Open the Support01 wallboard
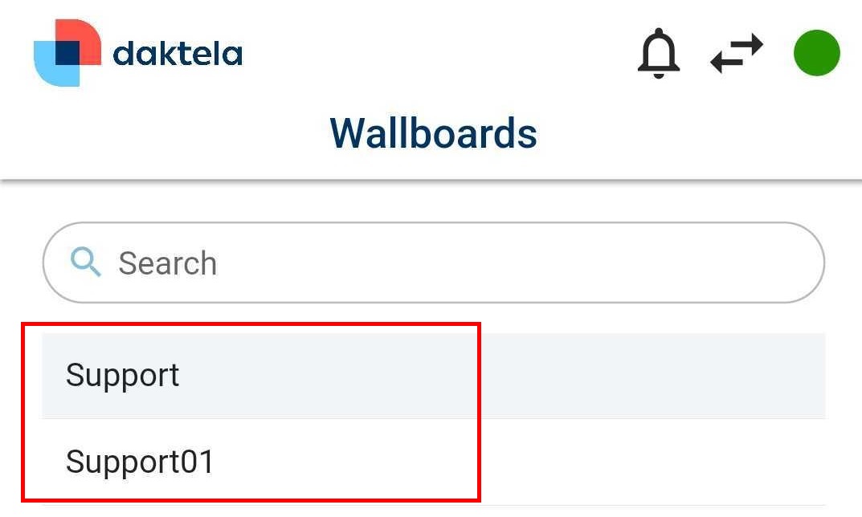The height and width of the screenshot is (517, 862). coord(141,462)
